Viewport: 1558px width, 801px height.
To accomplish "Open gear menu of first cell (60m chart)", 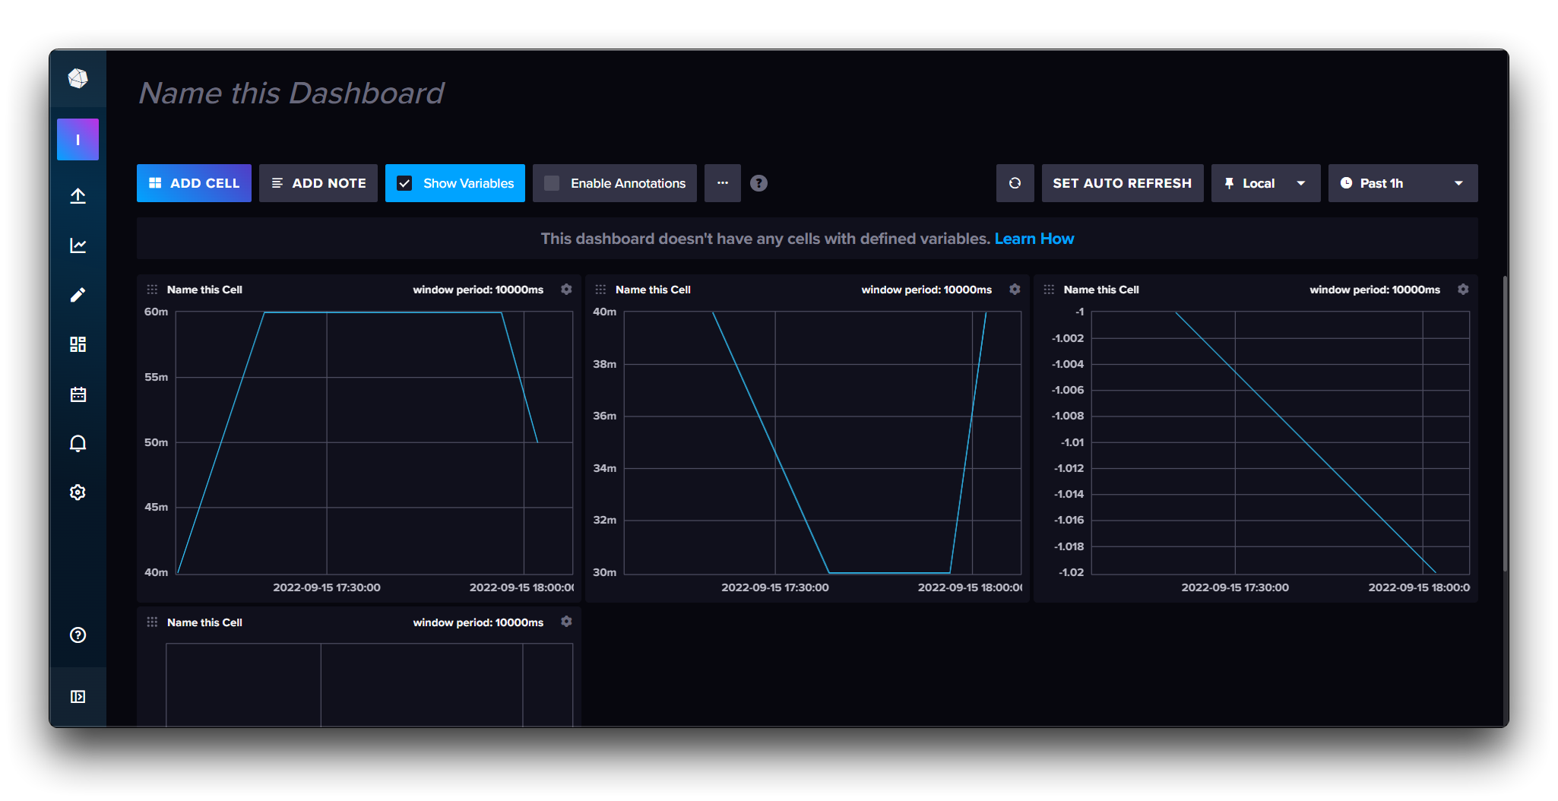I will 566,290.
